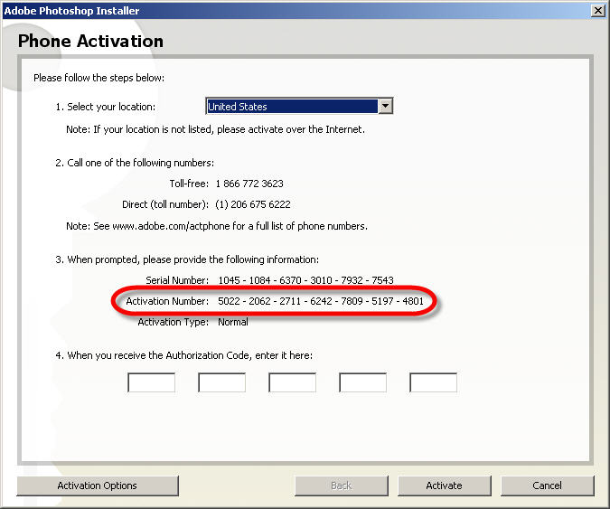This screenshot has height=509, width=610.
Task: Click the 'When you receive the Authorization Code' text
Action: pos(184,355)
